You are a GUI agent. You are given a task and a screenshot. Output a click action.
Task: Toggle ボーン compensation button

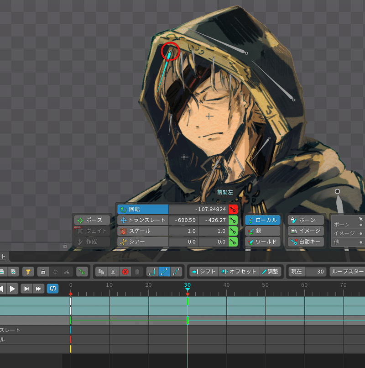306,220
